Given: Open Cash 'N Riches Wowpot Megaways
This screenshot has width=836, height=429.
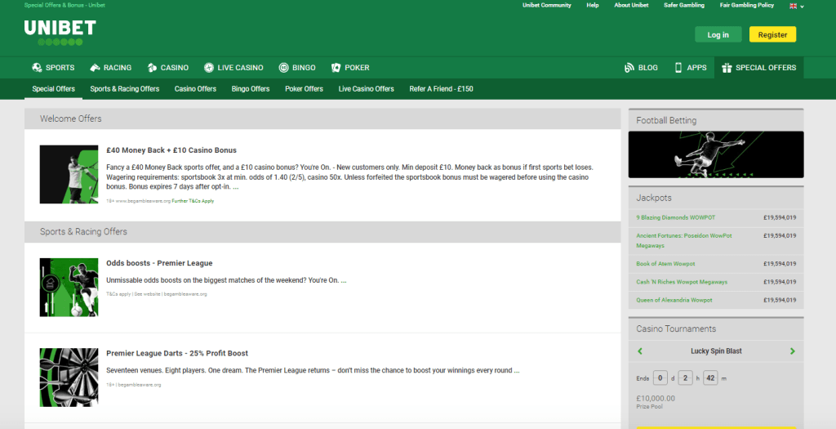Looking at the screenshot, I should (682, 282).
